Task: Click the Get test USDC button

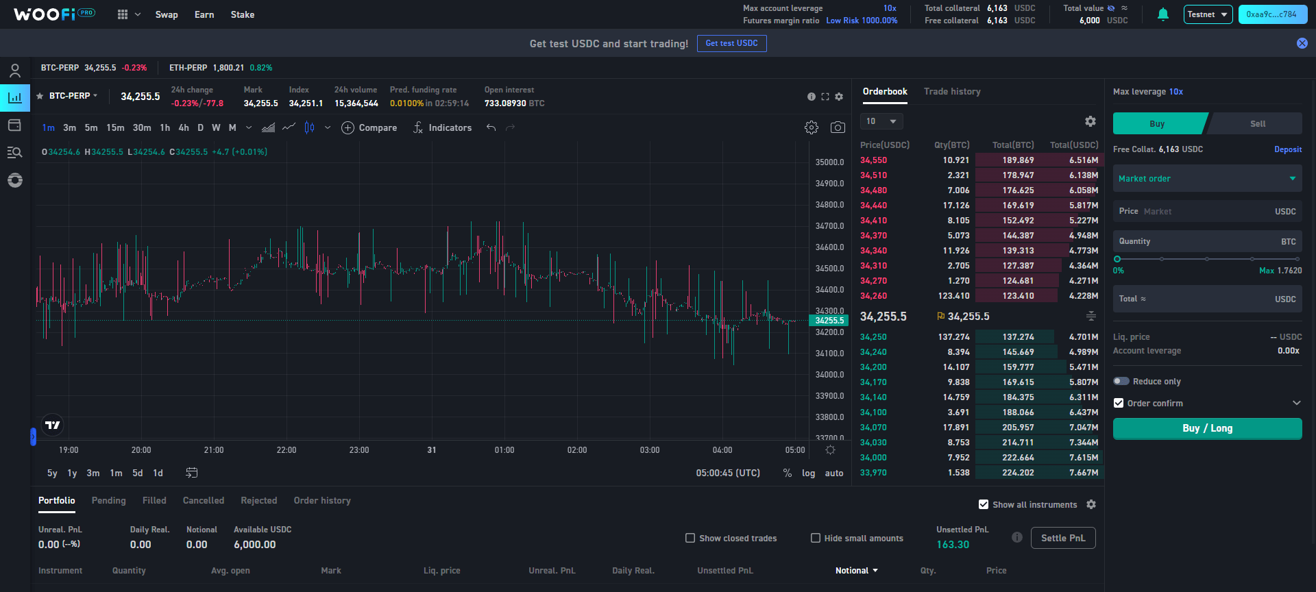Action: (x=731, y=43)
